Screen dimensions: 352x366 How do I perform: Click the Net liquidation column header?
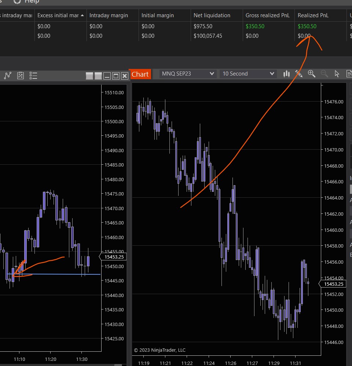(x=212, y=15)
